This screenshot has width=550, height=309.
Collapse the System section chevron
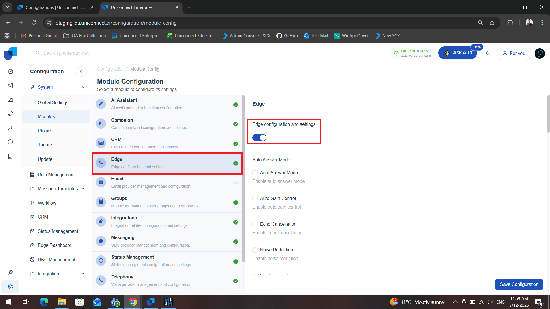83,87
